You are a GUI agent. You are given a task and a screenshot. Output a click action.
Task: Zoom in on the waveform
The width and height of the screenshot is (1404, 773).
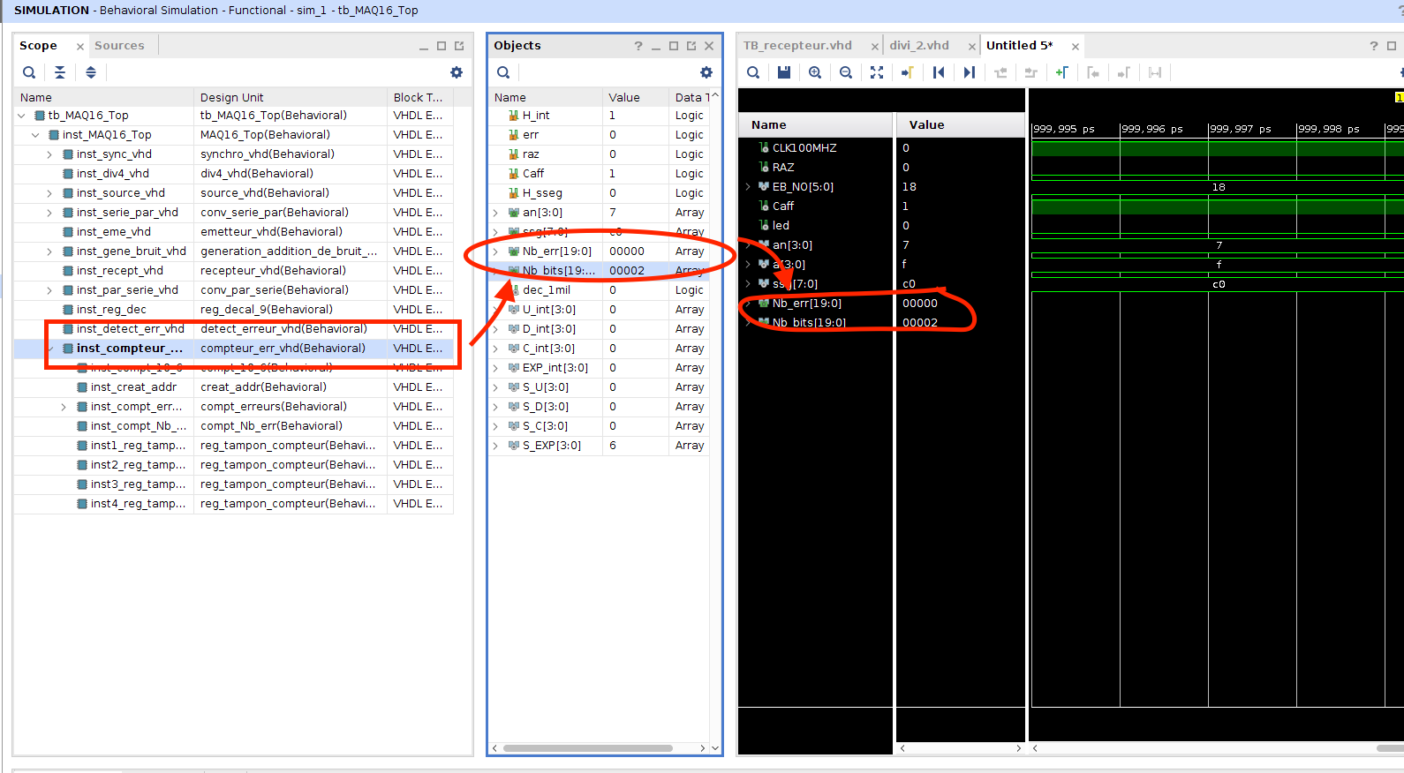click(x=815, y=72)
